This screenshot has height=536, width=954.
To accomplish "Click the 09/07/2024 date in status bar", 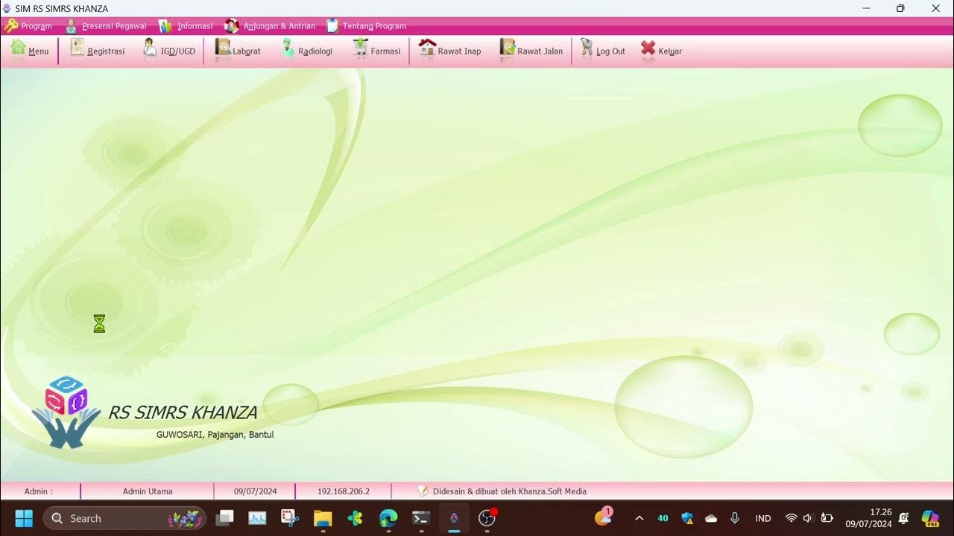I will click(255, 491).
